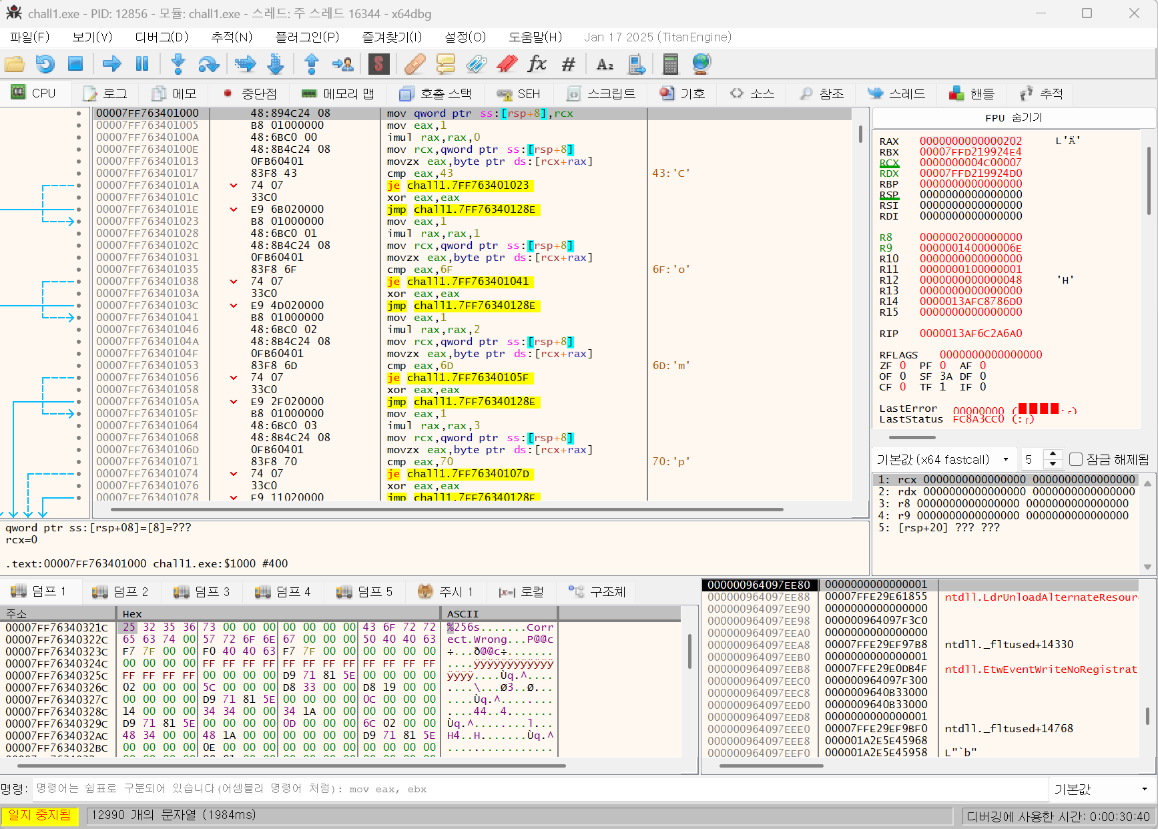
Task: Open the Patches band-aid icon
Action: click(x=414, y=64)
